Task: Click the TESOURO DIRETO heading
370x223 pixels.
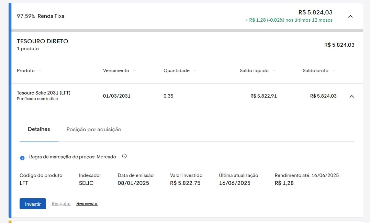Action: pos(43,41)
